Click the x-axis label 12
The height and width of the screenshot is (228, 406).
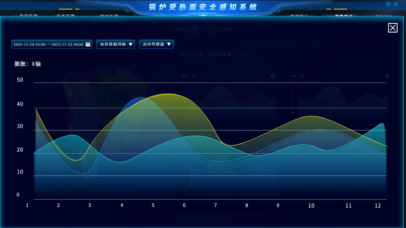[378, 206]
